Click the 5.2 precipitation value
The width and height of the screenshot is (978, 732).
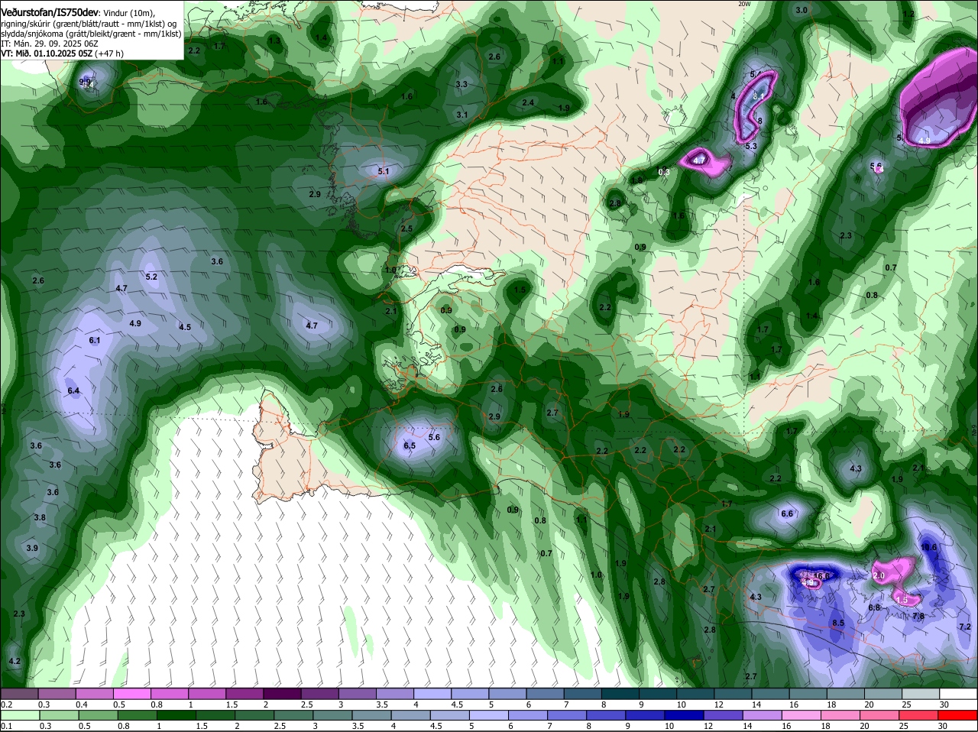point(151,277)
